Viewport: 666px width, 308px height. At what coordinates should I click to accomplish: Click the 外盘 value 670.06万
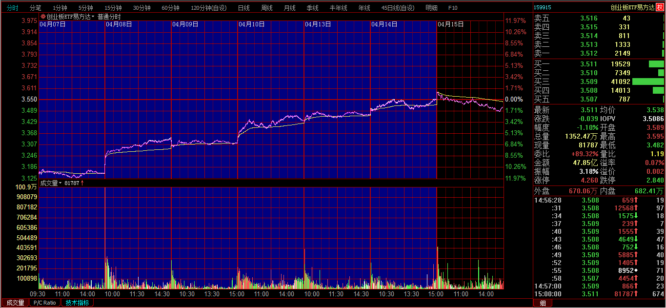point(583,191)
